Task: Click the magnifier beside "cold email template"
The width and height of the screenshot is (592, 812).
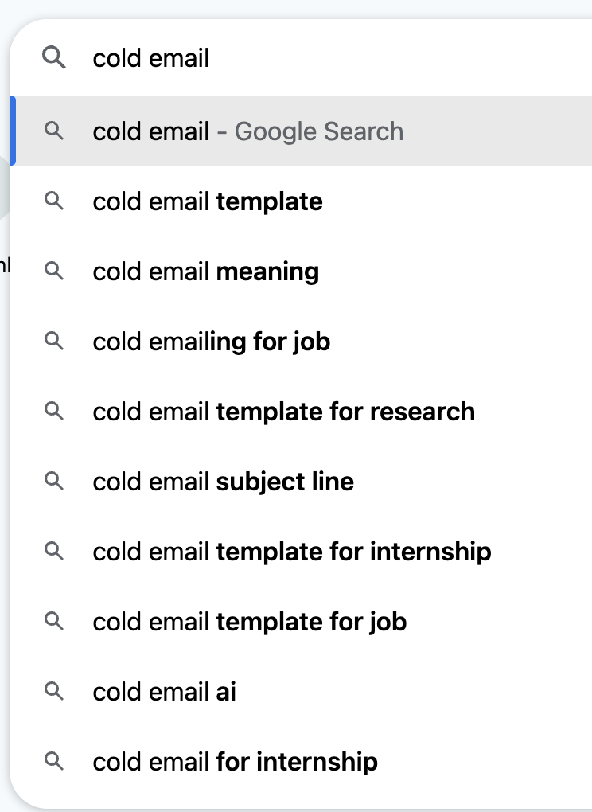Action: point(54,201)
